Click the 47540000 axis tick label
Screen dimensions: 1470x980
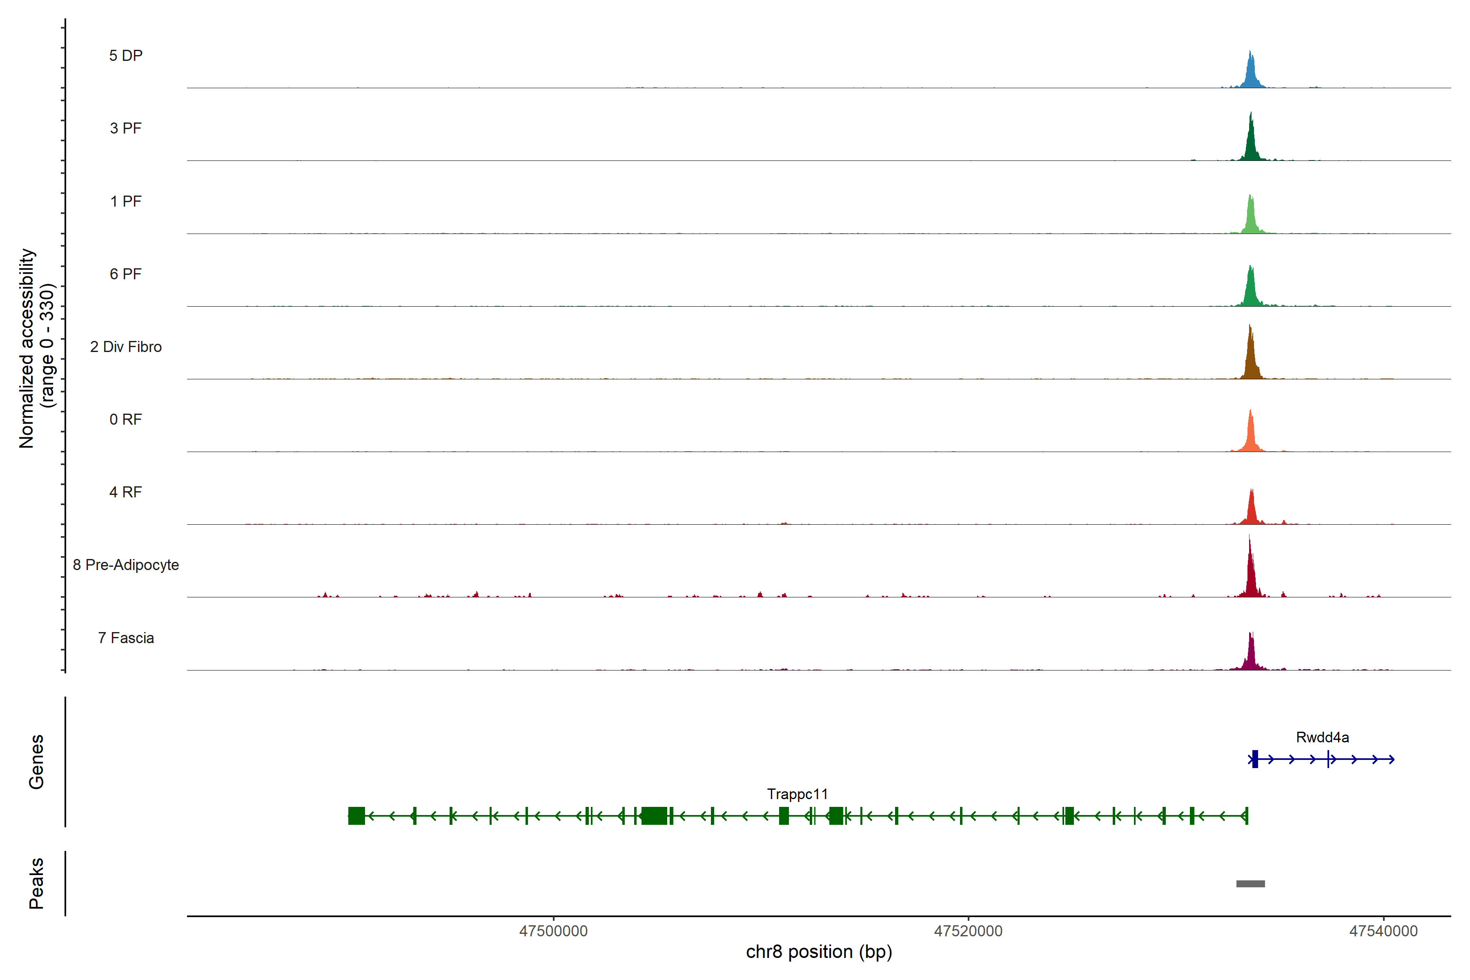point(1383,931)
